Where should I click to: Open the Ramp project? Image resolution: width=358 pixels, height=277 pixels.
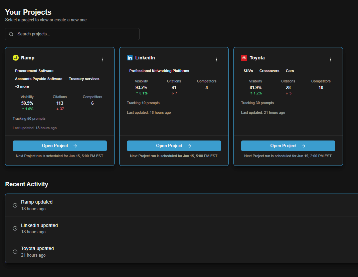59,146
